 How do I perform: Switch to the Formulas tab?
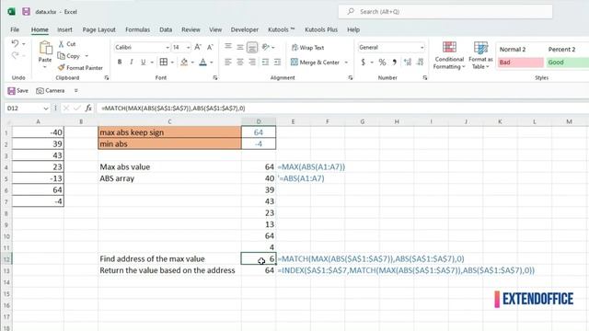coord(137,29)
